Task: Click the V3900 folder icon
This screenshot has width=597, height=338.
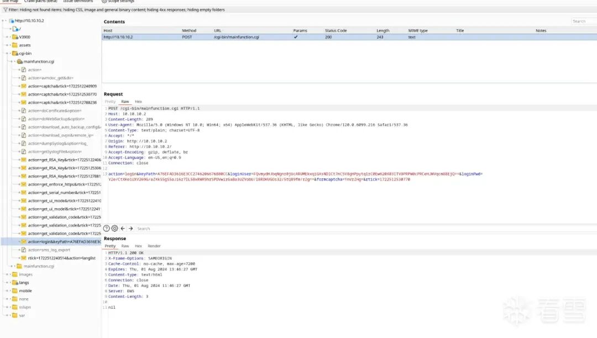Action: pyautogui.click(x=15, y=37)
